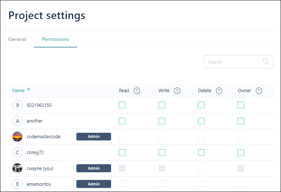
Task: Click the search magnifier icon
Action: [x=266, y=62]
